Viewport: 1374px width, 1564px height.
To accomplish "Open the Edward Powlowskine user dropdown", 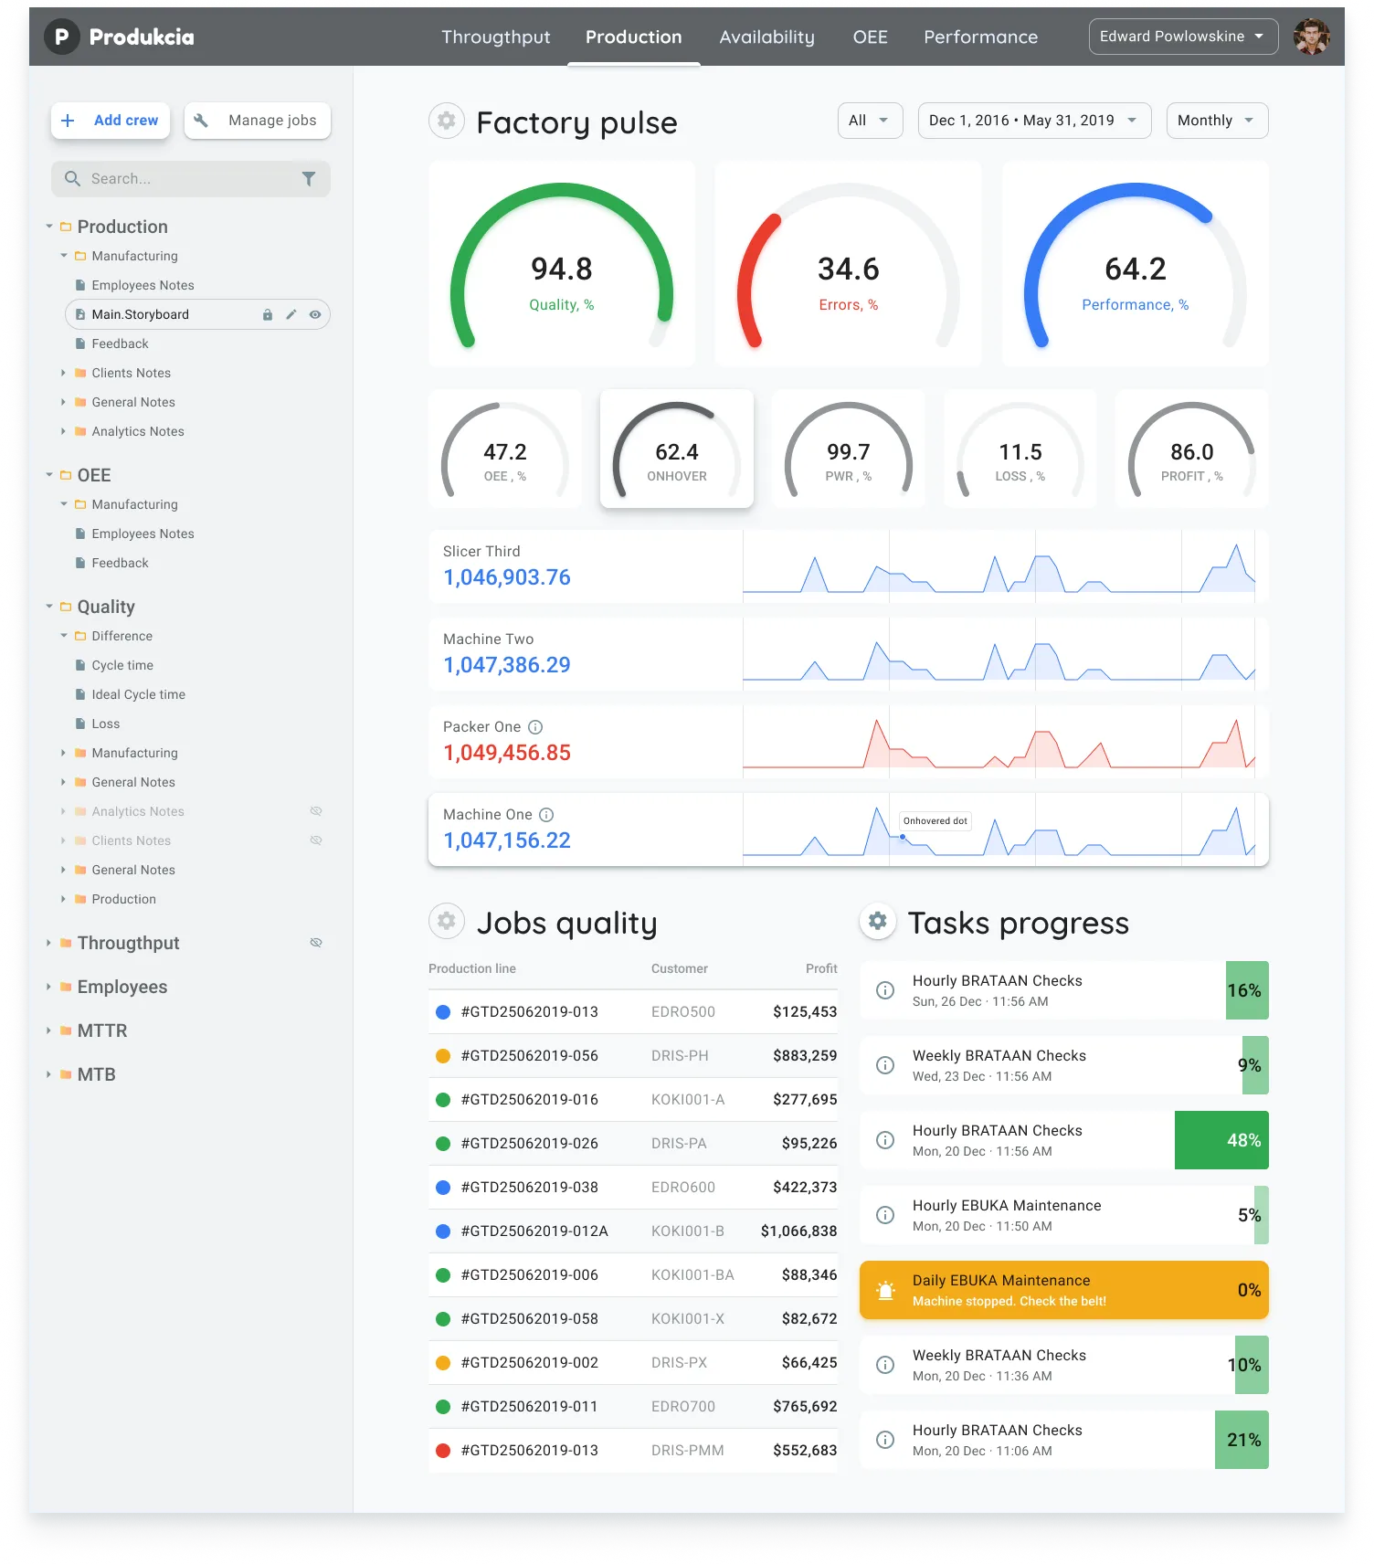I will [x=1183, y=37].
